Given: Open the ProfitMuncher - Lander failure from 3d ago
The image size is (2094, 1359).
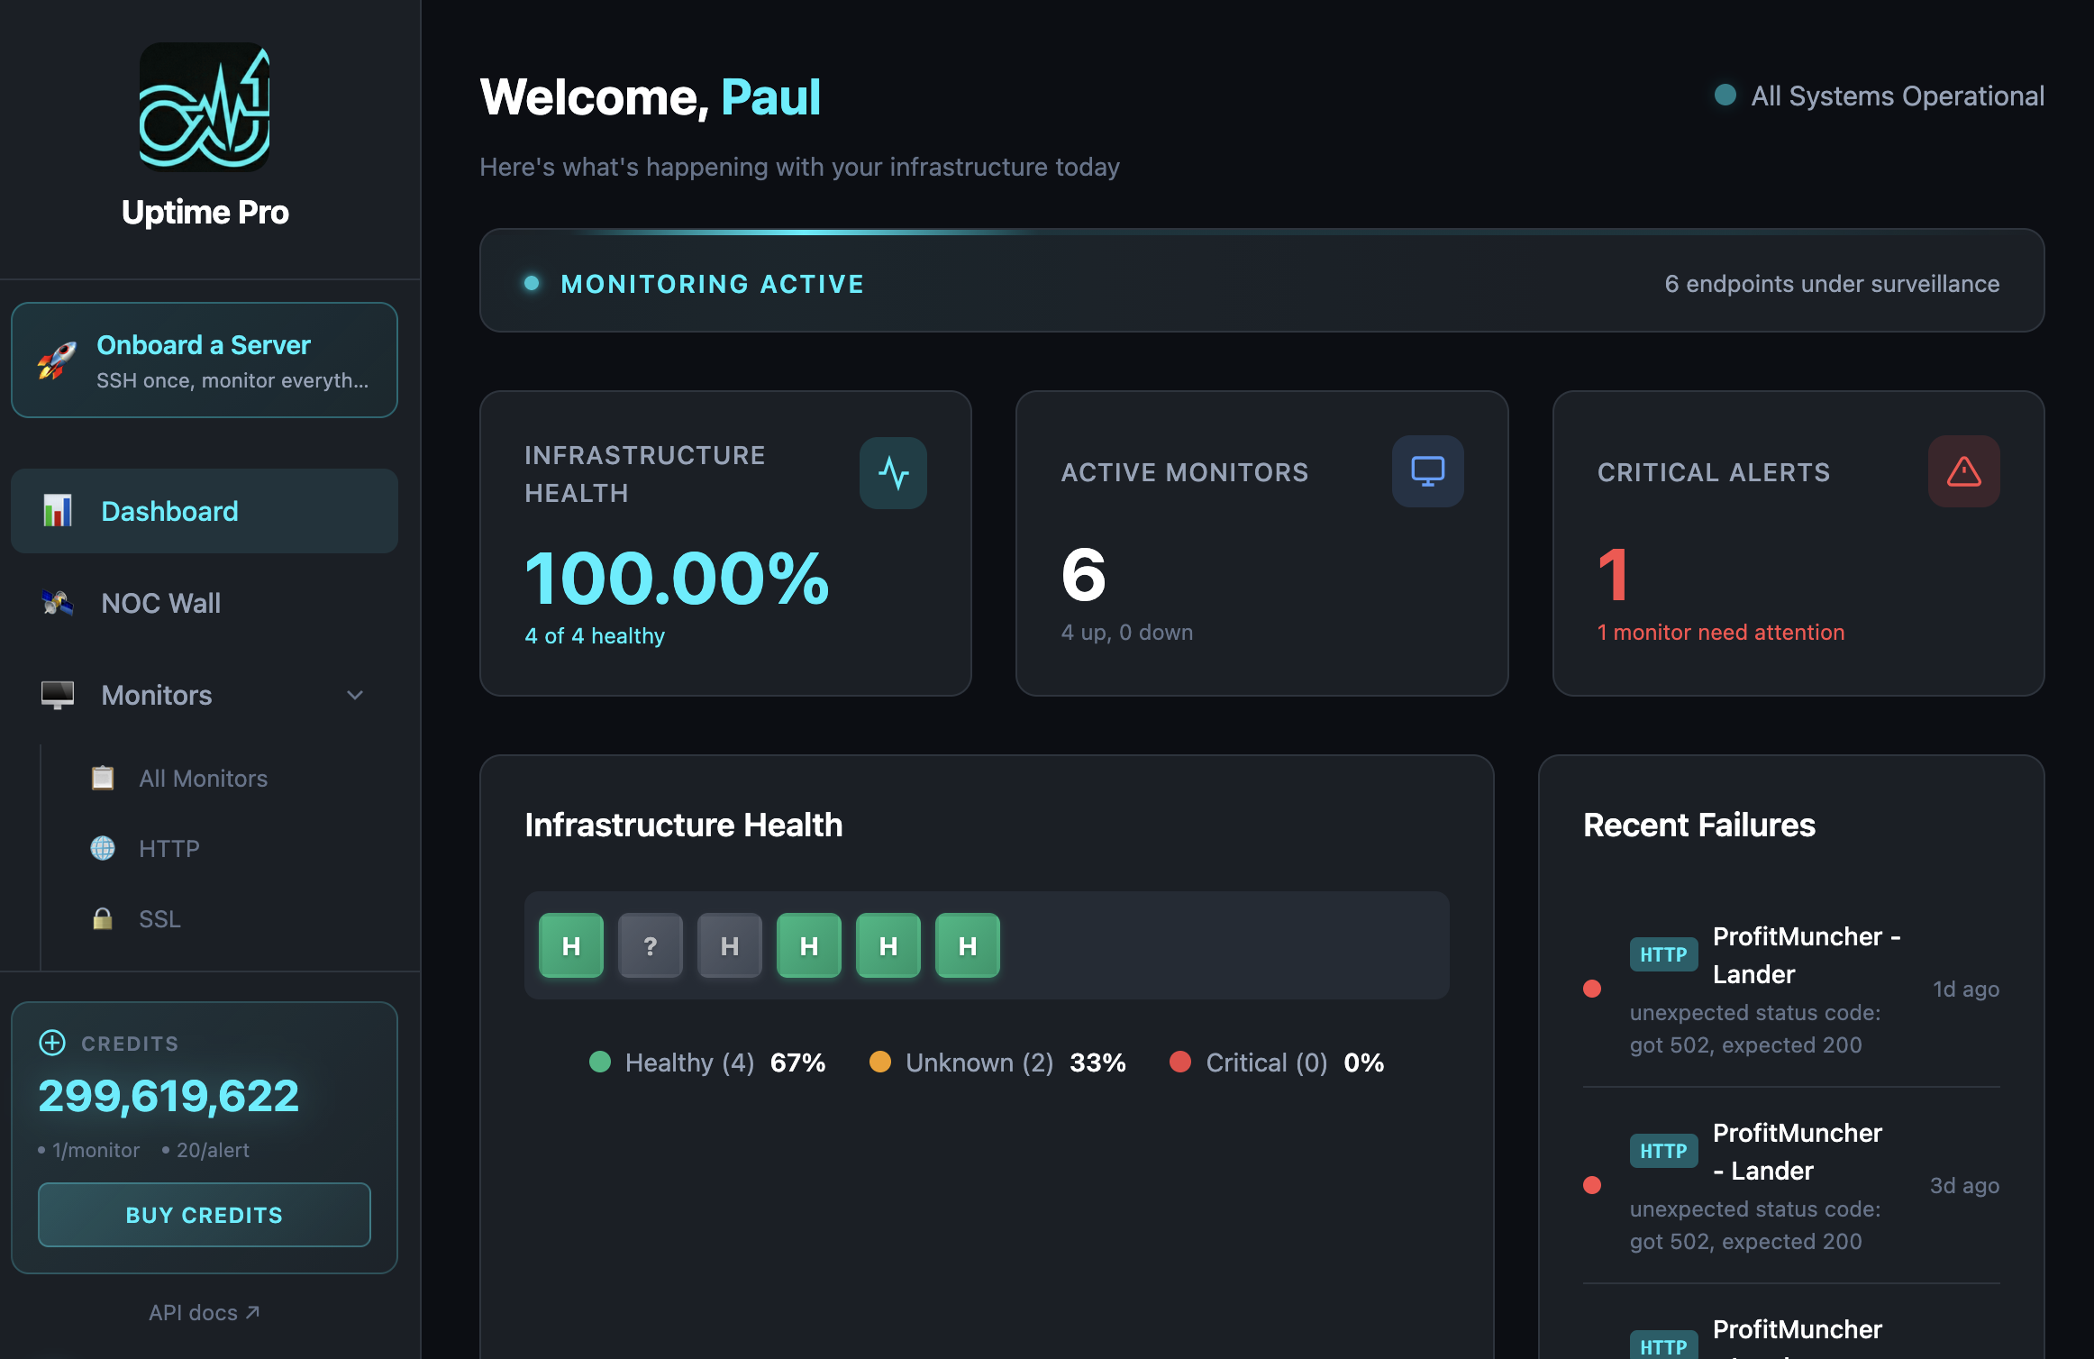Looking at the screenshot, I should 1791,1185.
